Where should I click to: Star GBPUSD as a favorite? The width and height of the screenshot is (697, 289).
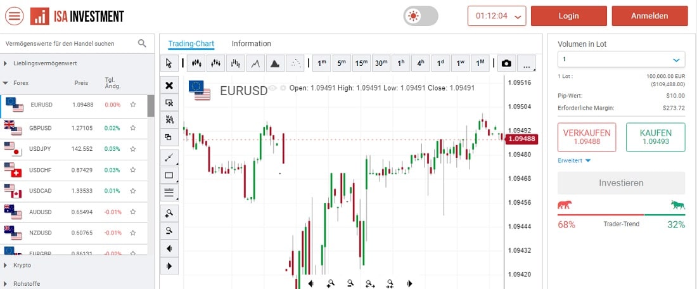pyautogui.click(x=132, y=128)
